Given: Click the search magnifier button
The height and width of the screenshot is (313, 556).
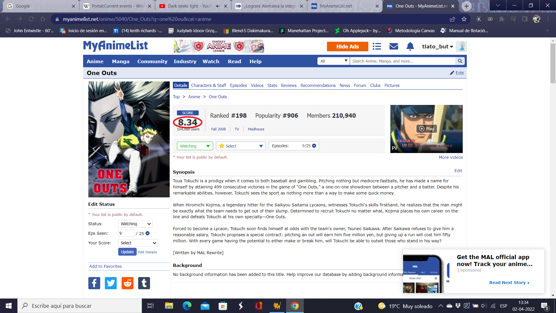Looking at the screenshot, I should (460, 61).
